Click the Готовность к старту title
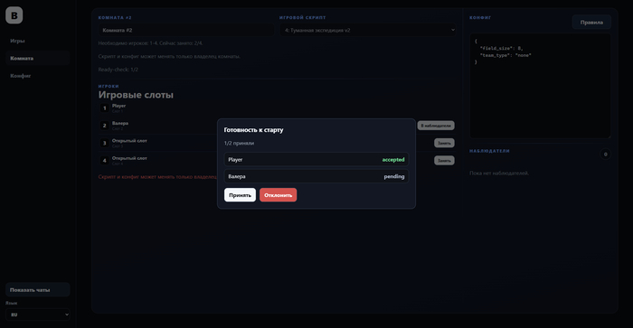The image size is (633, 328). 253,130
